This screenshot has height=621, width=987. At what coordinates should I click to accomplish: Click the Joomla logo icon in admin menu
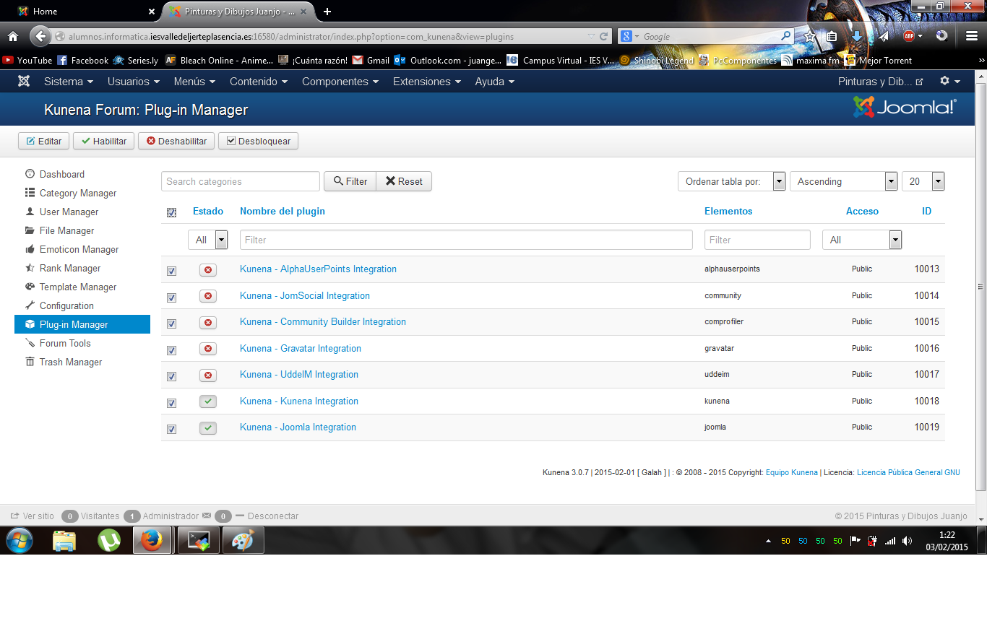pos(24,82)
